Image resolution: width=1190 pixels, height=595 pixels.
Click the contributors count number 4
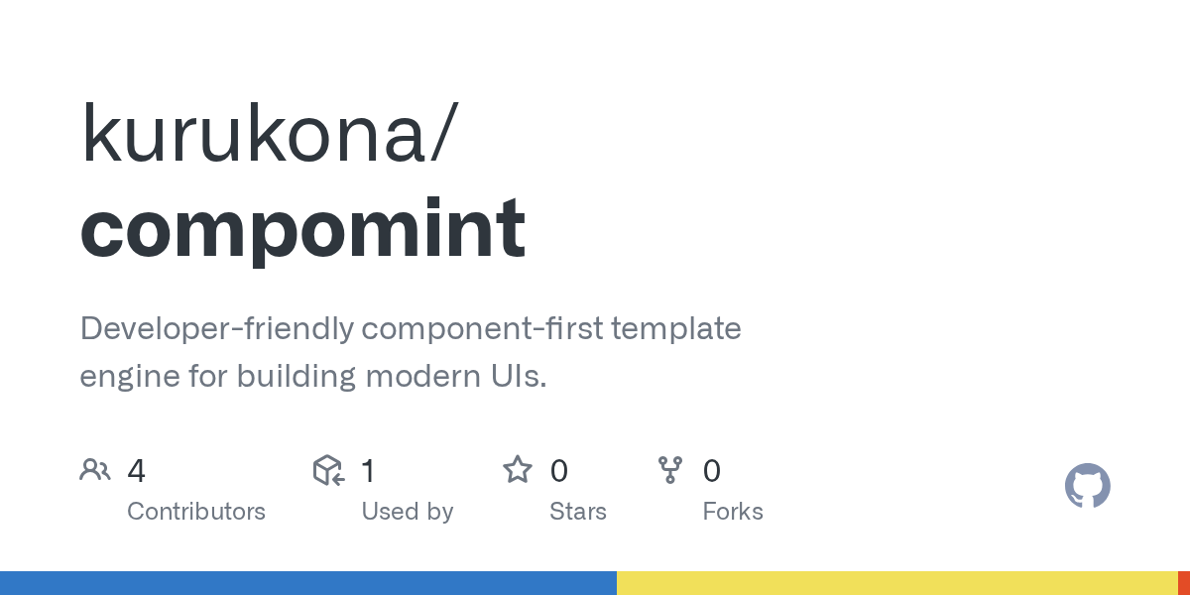tap(137, 471)
